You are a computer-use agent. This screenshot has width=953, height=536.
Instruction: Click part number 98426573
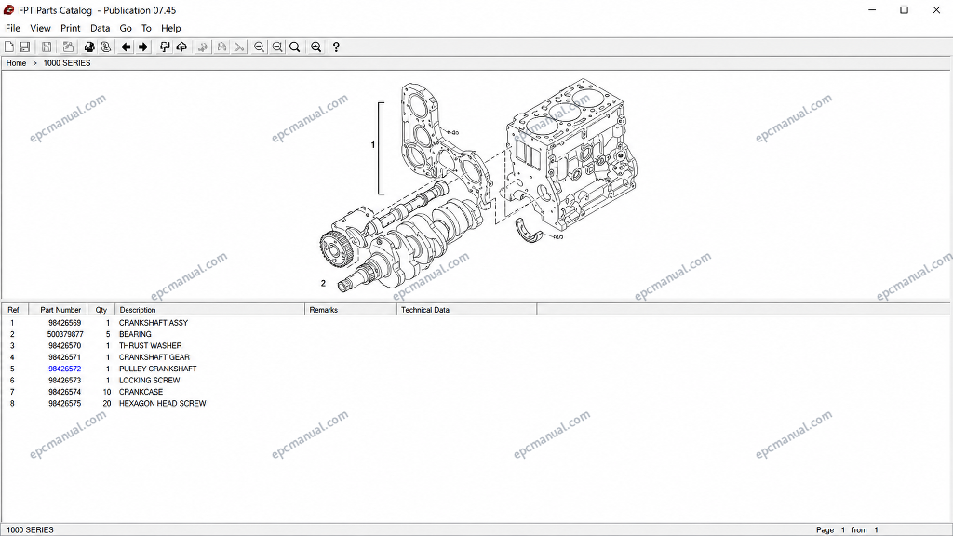tap(64, 381)
